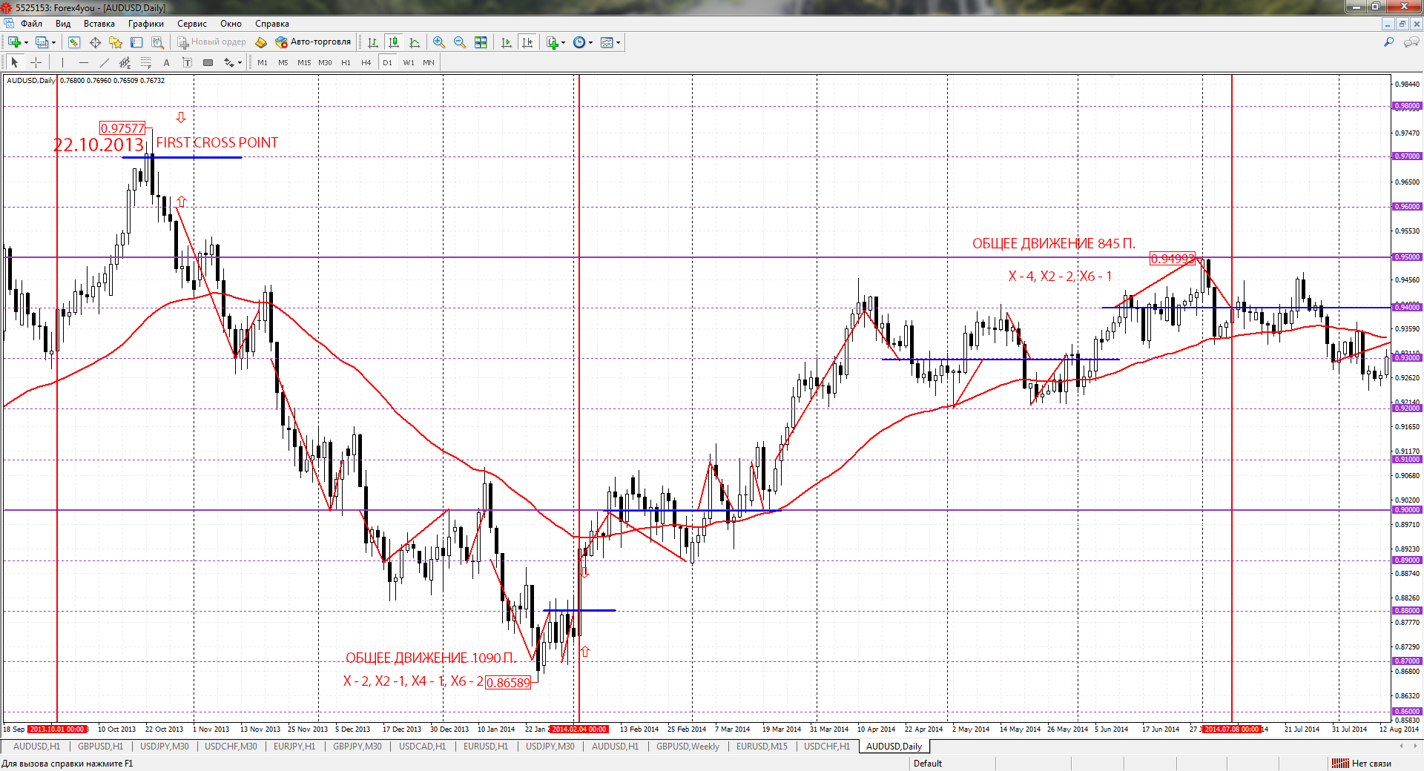Select the Equidistant Channel tool
Viewport: 1424px width, 771px height.
click(x=125, y=63)
